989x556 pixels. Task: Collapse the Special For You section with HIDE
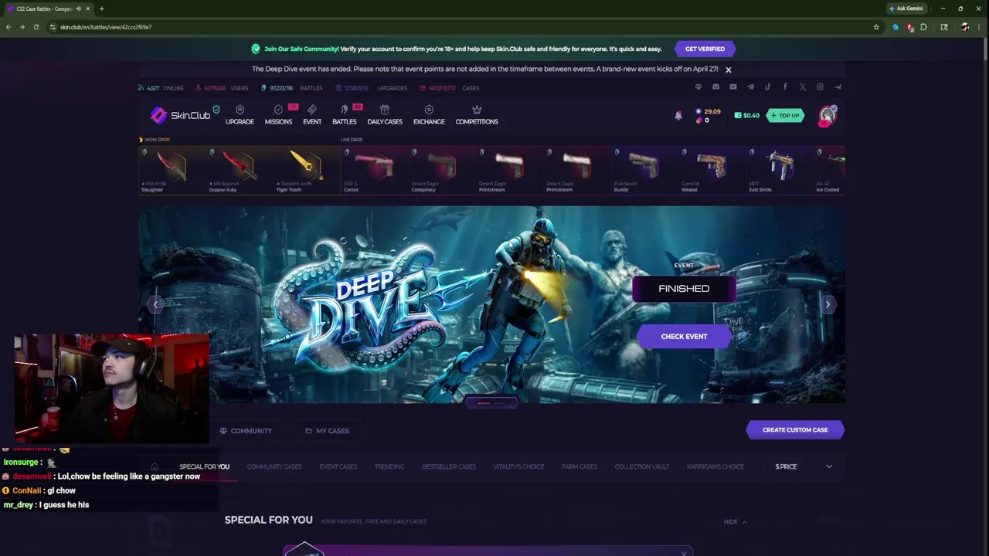click(735, 522)
